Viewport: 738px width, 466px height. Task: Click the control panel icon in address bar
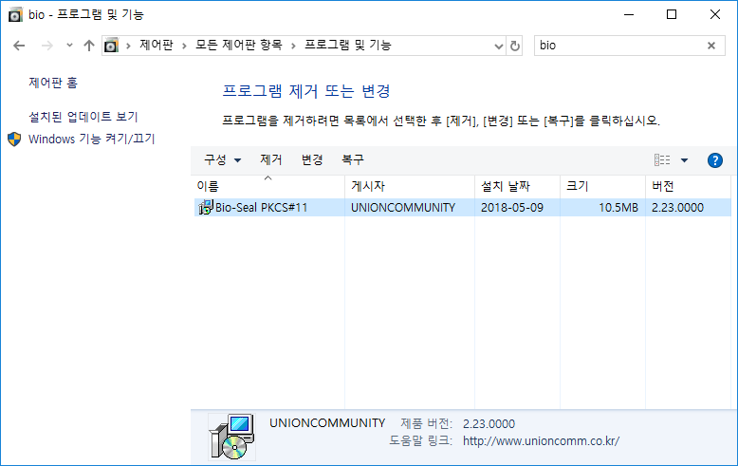click(111, 46)
